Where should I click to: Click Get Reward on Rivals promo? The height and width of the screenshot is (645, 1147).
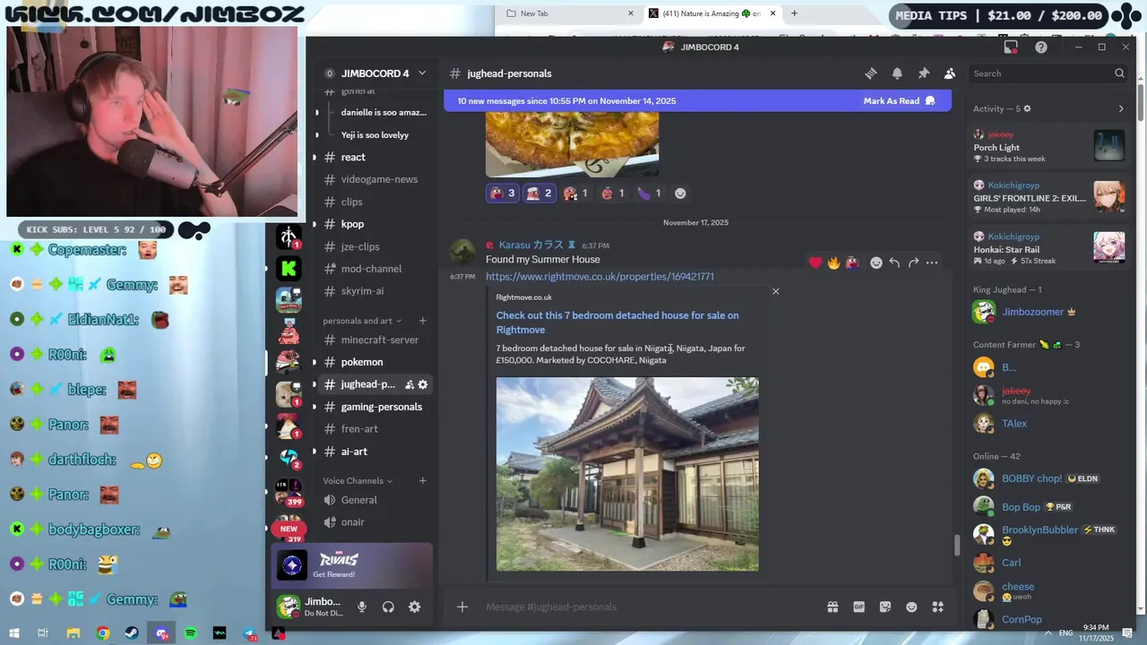[333, 574]
